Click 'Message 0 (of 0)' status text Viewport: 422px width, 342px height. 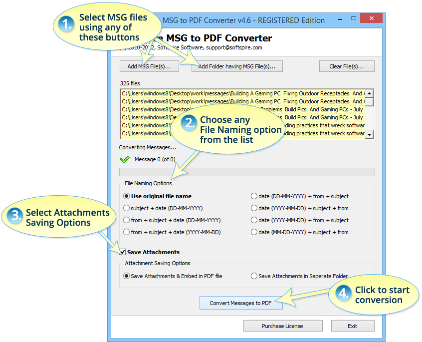tap(155, 159)
